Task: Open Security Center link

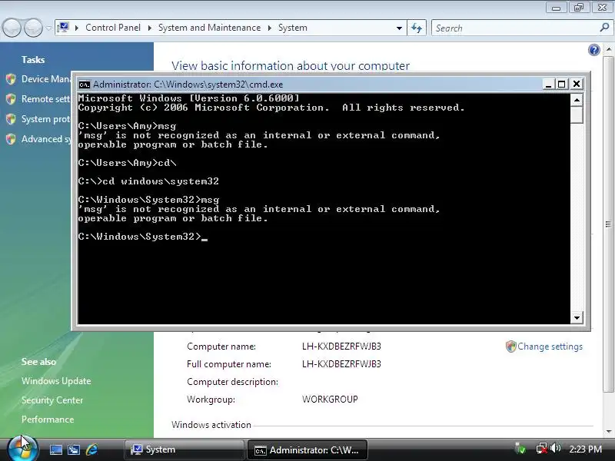Action: [x=52, y=400]
